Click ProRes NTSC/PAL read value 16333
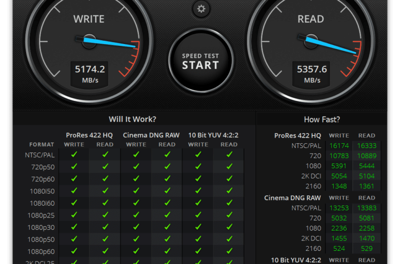The height and width of the screenshot is (264, 400). point(367,146)
